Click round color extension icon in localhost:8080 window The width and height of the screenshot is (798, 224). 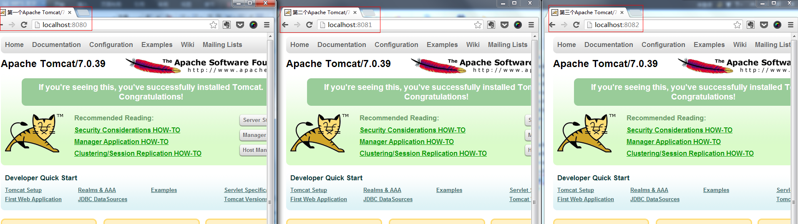tap(253, 25)
